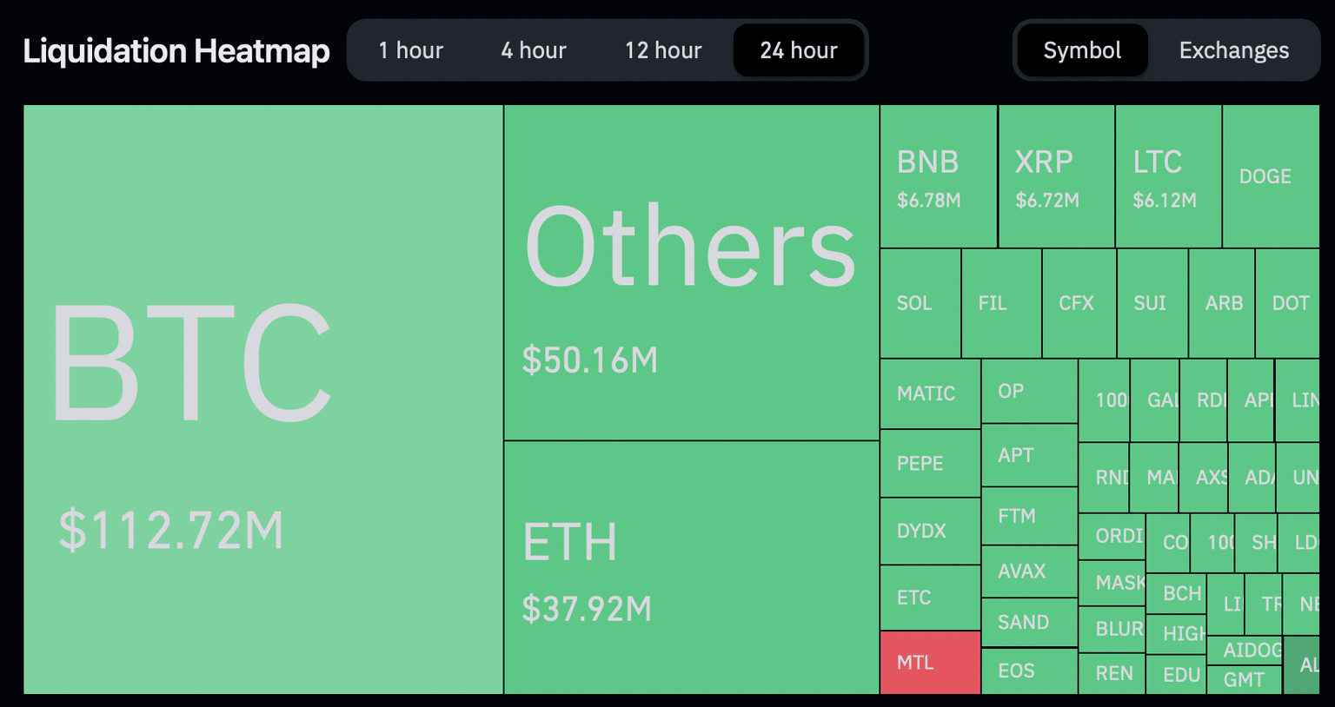This screenshot has width=1335, height=707.
Task: Open the SOL liquidation tile
Action: (x=919, y=304)
